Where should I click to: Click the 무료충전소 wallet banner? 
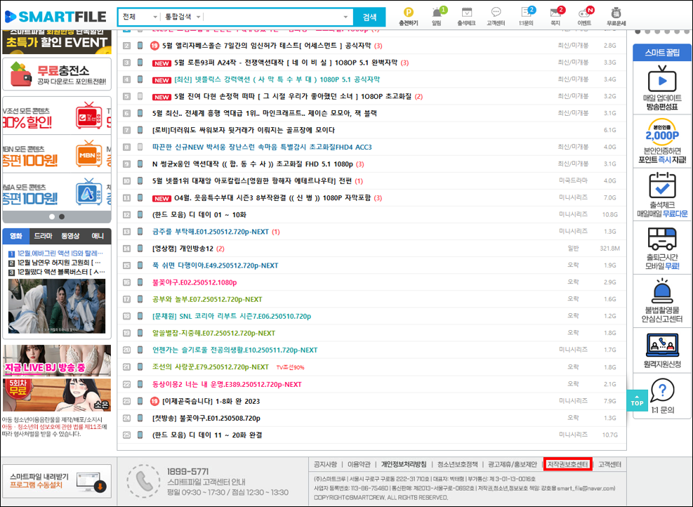(x=57, y=74)
